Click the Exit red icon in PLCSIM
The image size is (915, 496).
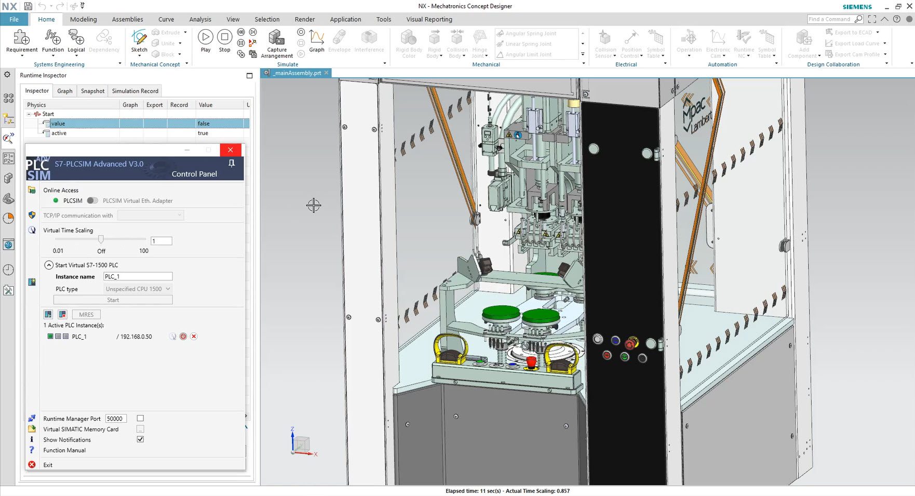click(x=32, y=465)
